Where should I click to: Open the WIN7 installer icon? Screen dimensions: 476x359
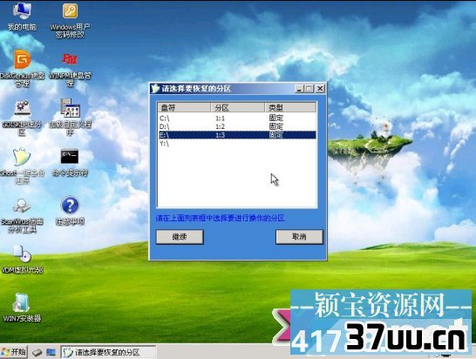(x=22, y=308)
